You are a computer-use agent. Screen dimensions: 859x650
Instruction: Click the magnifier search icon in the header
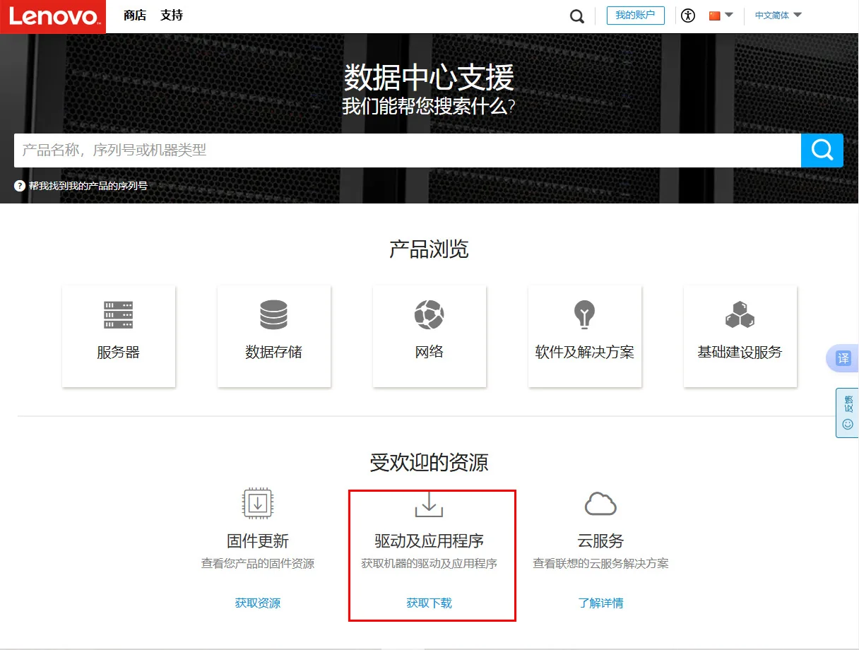tap(576, 15)
